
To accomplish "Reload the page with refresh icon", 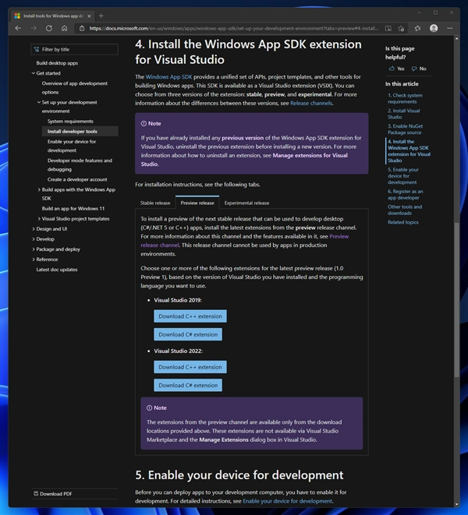I will click(49, 29).
